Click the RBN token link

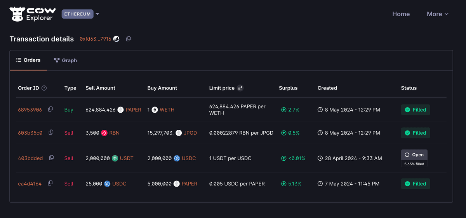(x=114, y=133)
